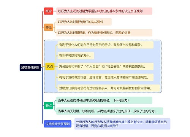Select the blue 过错推定责任原则 node
Image resolution: width=190 pixels, height=137 pixels.
(58, 124)
